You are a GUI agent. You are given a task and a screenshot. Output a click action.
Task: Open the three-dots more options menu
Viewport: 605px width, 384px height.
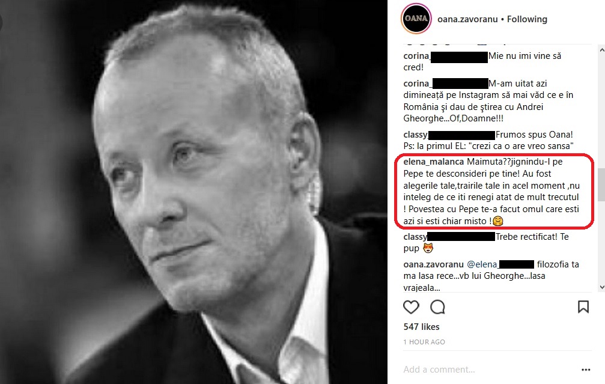point(586,370)
